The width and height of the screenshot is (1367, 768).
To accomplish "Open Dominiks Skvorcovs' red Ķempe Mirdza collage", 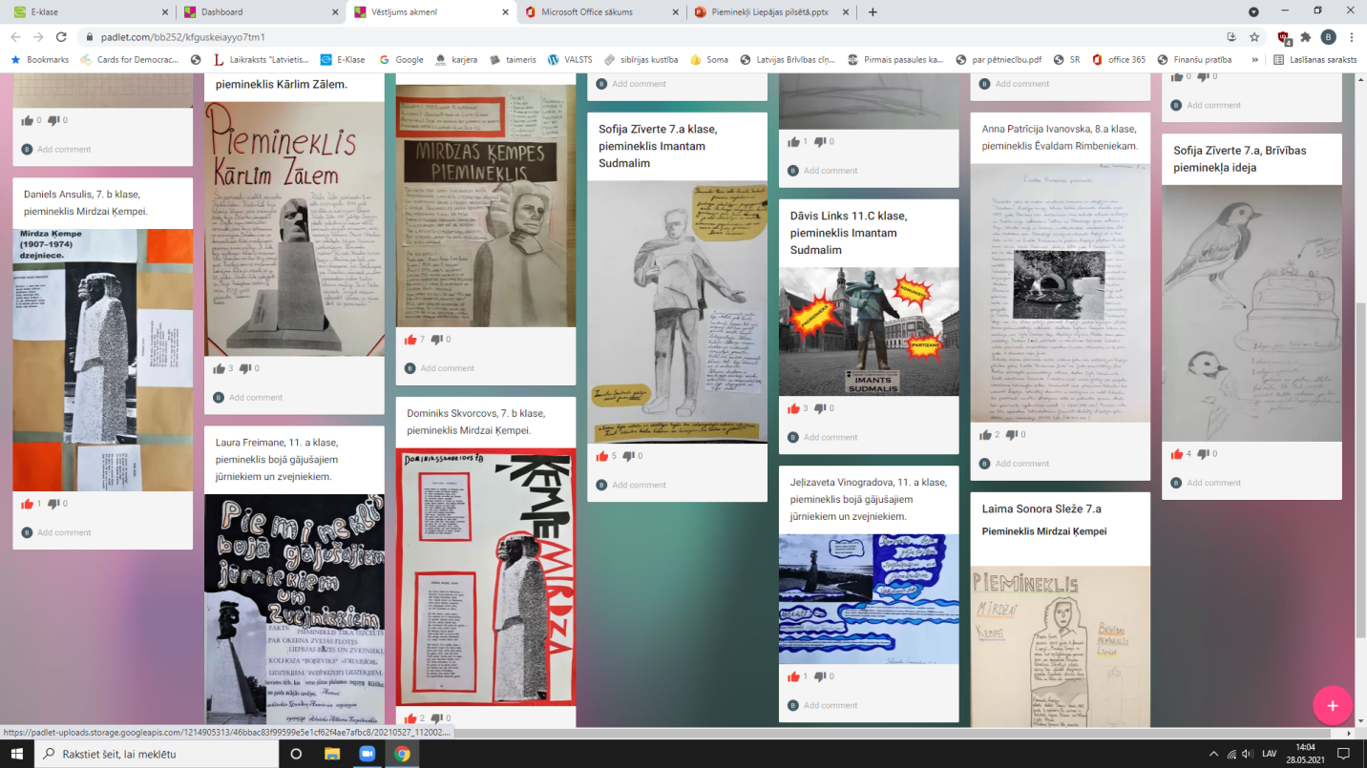I will [x=486, y=576].
